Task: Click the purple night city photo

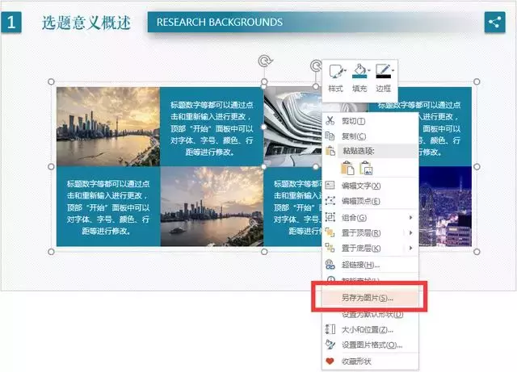Action: click(x=445, y=207)
